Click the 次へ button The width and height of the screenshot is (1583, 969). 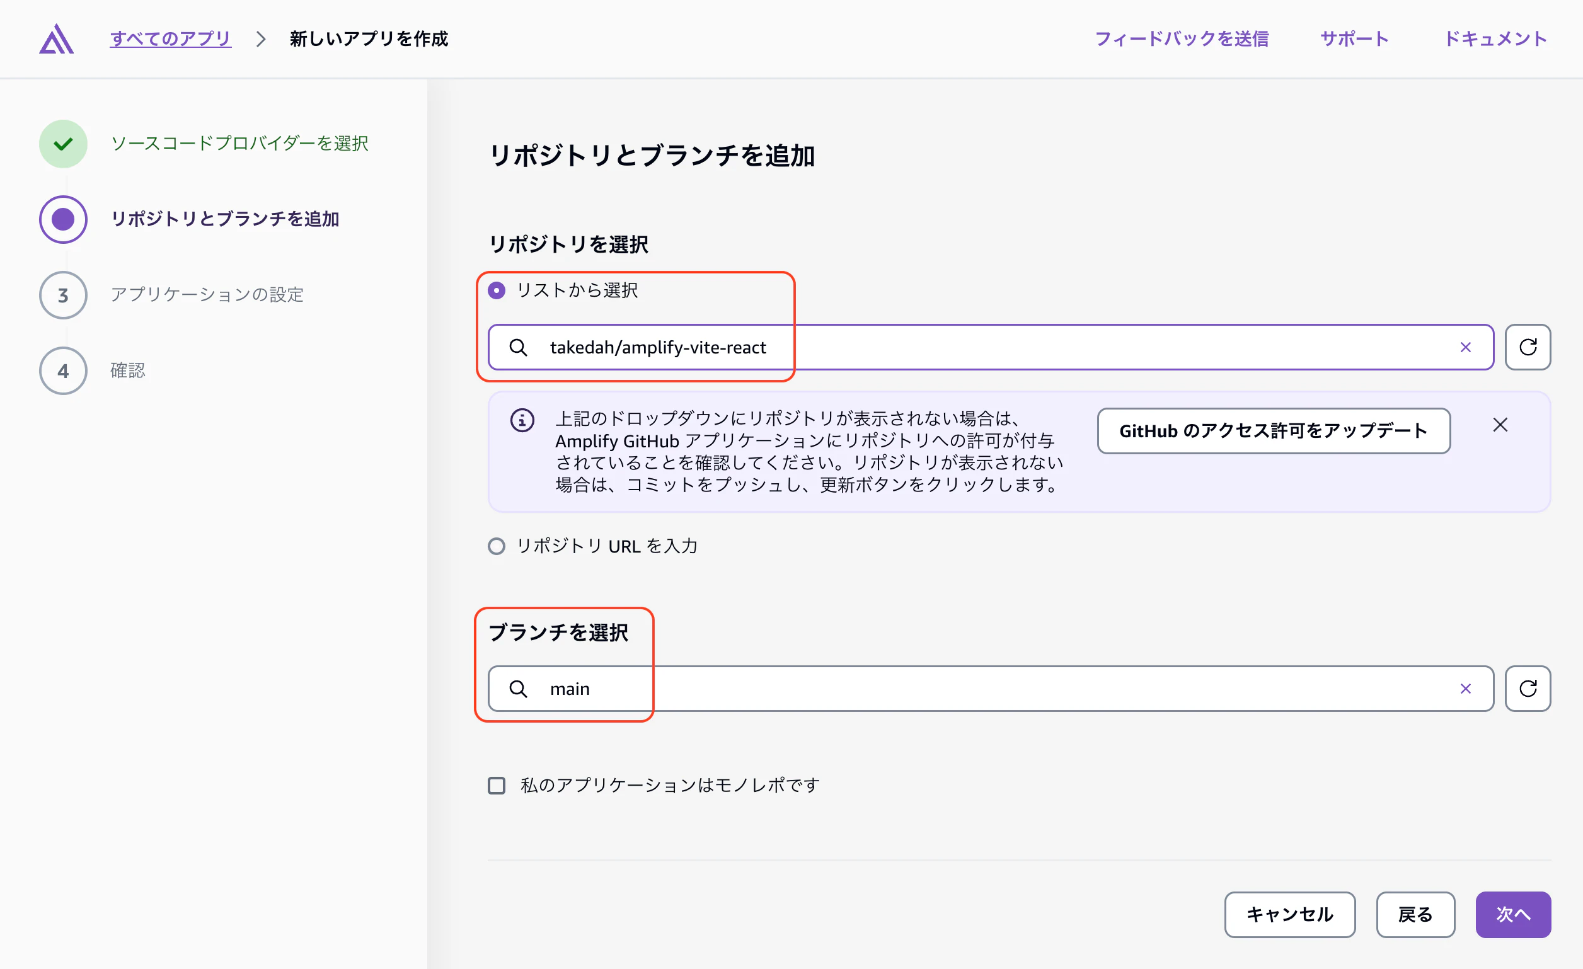pos(1513,915)
